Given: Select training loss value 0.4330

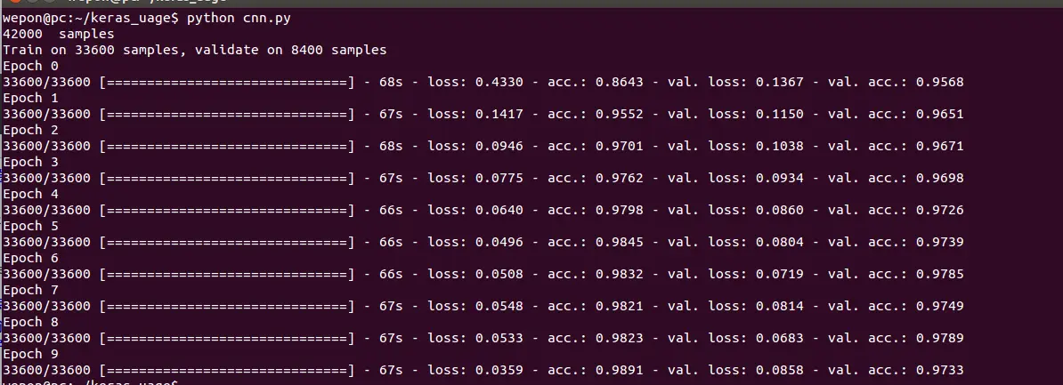Looking at the screenshot, I should (499, 82).
